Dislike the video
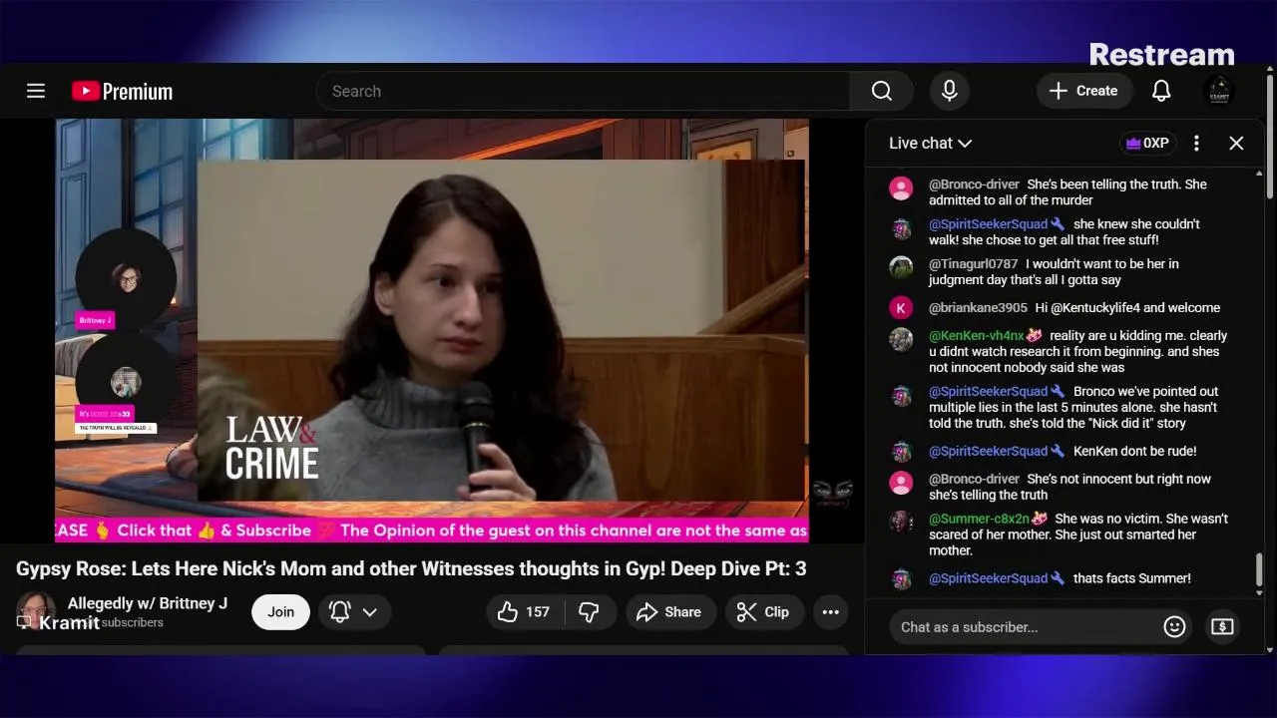Viewport: 1277px width, 718px height. pos(590,612)
